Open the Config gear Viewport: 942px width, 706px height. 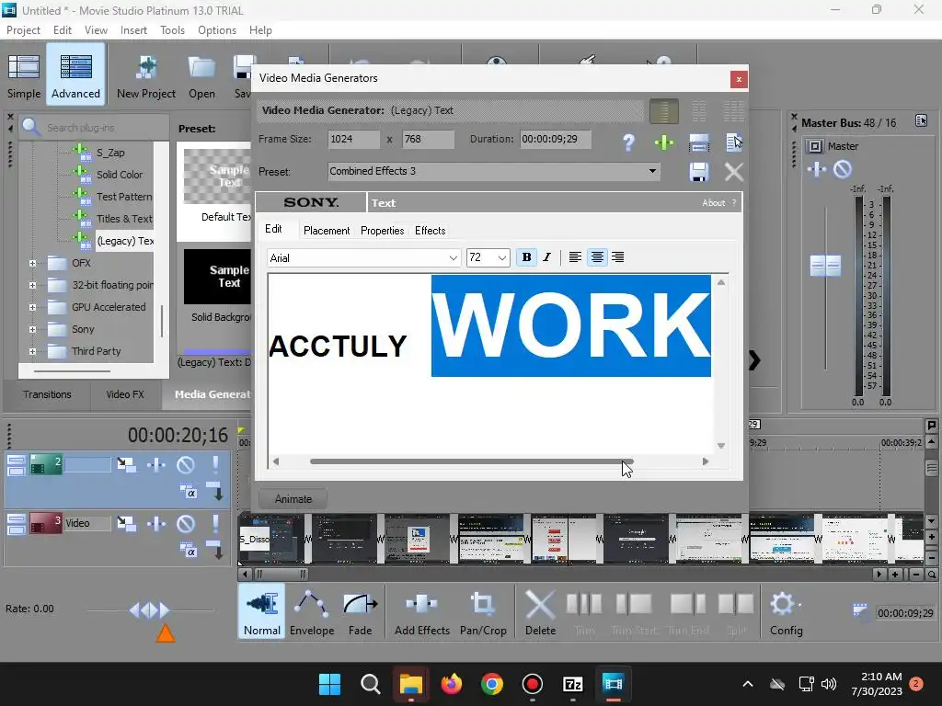tap(786, 611)
